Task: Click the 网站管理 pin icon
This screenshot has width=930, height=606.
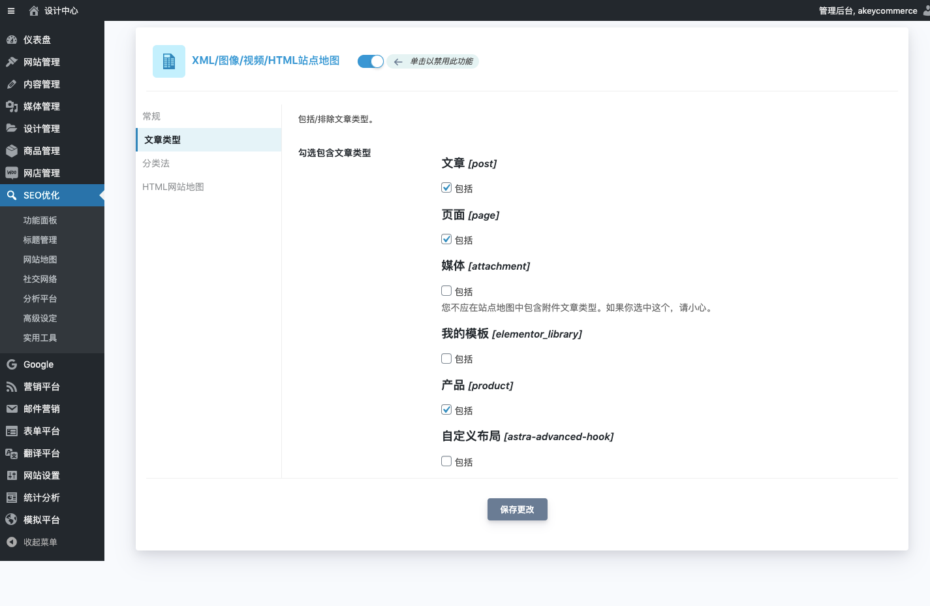Action: pos(12,62)
